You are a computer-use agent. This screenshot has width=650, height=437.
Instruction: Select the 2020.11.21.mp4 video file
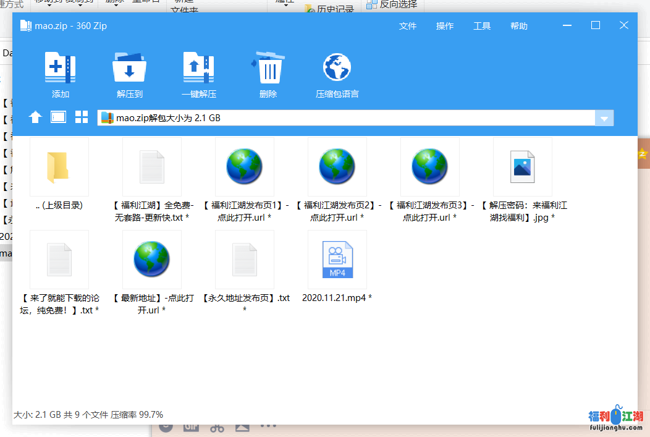[x=337, y=260]
